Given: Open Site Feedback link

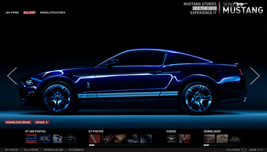Looking at the screenshot, I should click(x=76, y=150).
